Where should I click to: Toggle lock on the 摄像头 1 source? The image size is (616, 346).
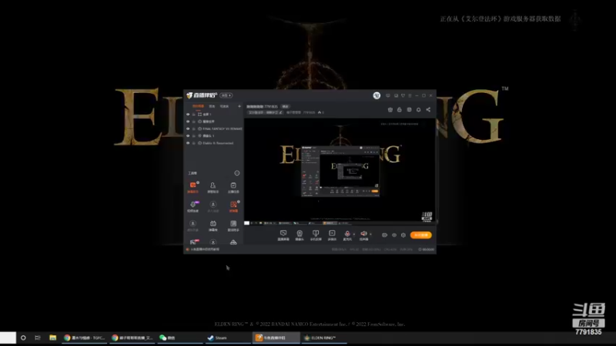pyautogui.click(x=194, y=136)
